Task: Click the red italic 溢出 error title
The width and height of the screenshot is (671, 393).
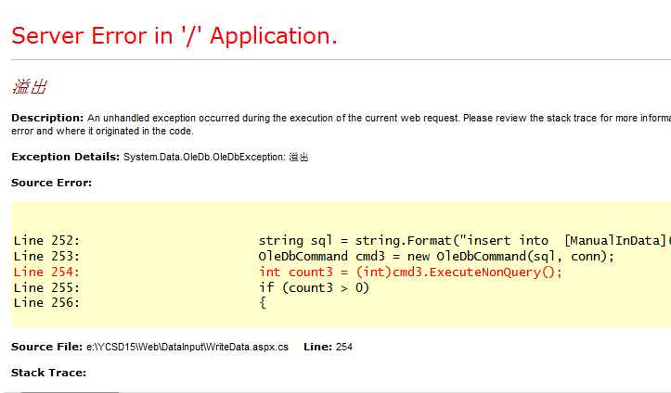Action: click(29, 87)
